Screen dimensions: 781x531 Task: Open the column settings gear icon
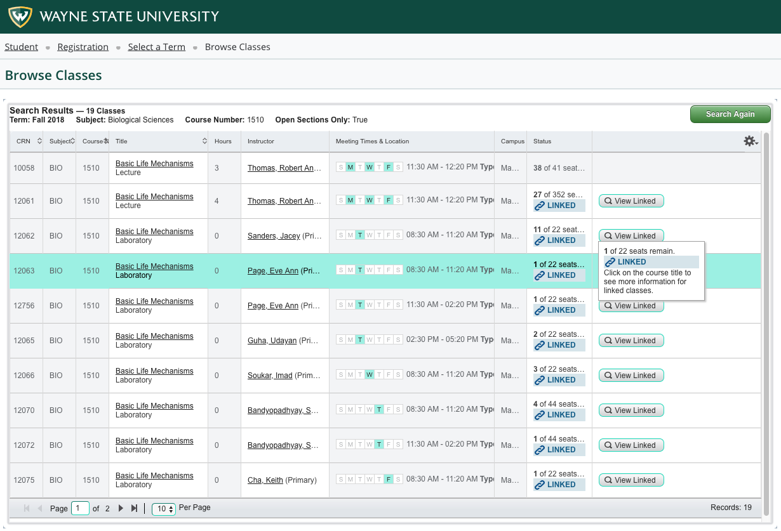tap(751, 141)
